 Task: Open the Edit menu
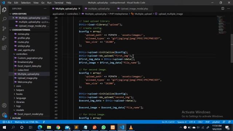click(x=16, y=3)
